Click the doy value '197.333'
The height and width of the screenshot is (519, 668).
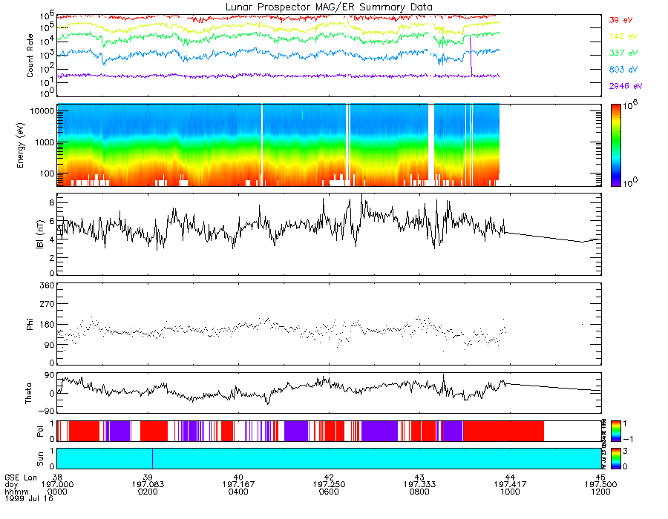tap(419, 485)
